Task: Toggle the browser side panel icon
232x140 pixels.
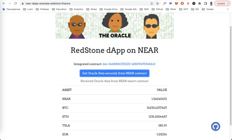Action: tap(205, 3)
